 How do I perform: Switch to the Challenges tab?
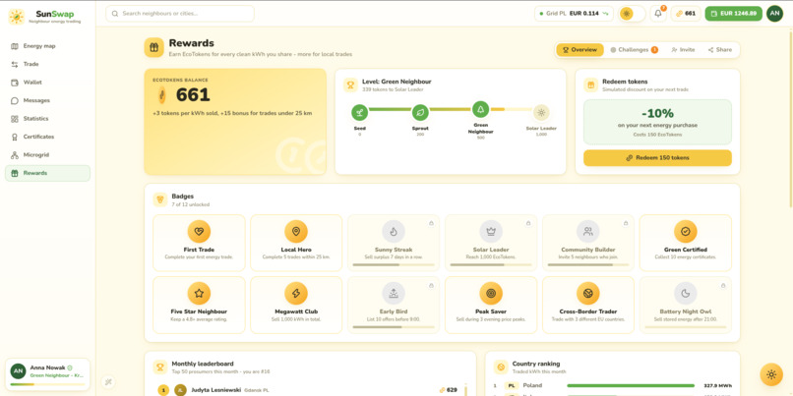tap(634, 50)
